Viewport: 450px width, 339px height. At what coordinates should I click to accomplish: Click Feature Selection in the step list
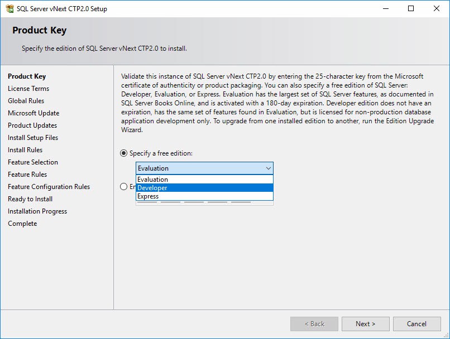coord(33,162)
